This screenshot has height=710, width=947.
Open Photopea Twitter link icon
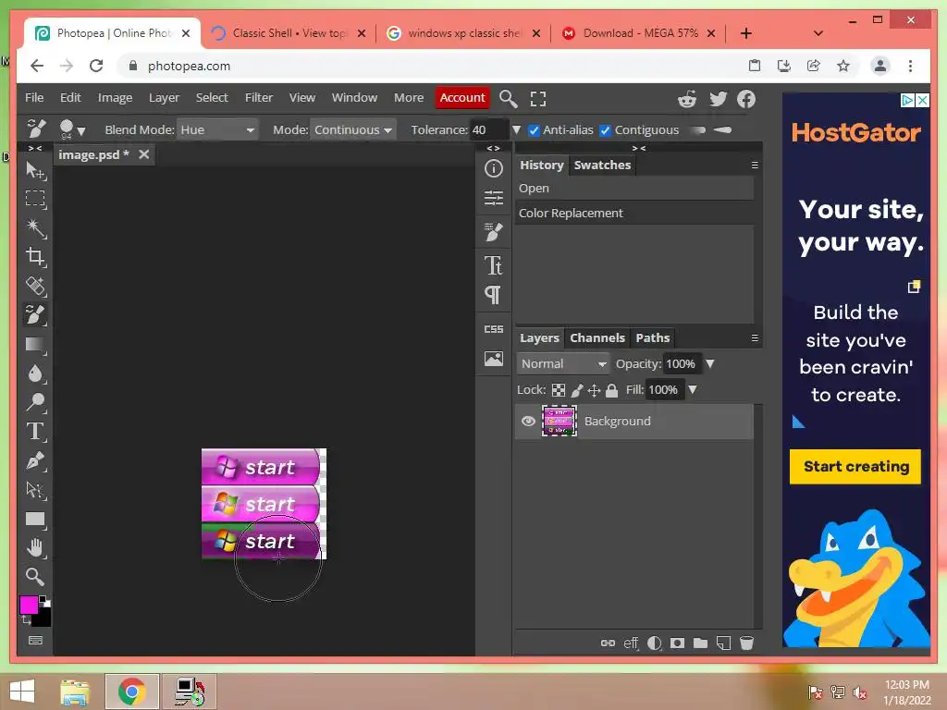click(718, 99)
